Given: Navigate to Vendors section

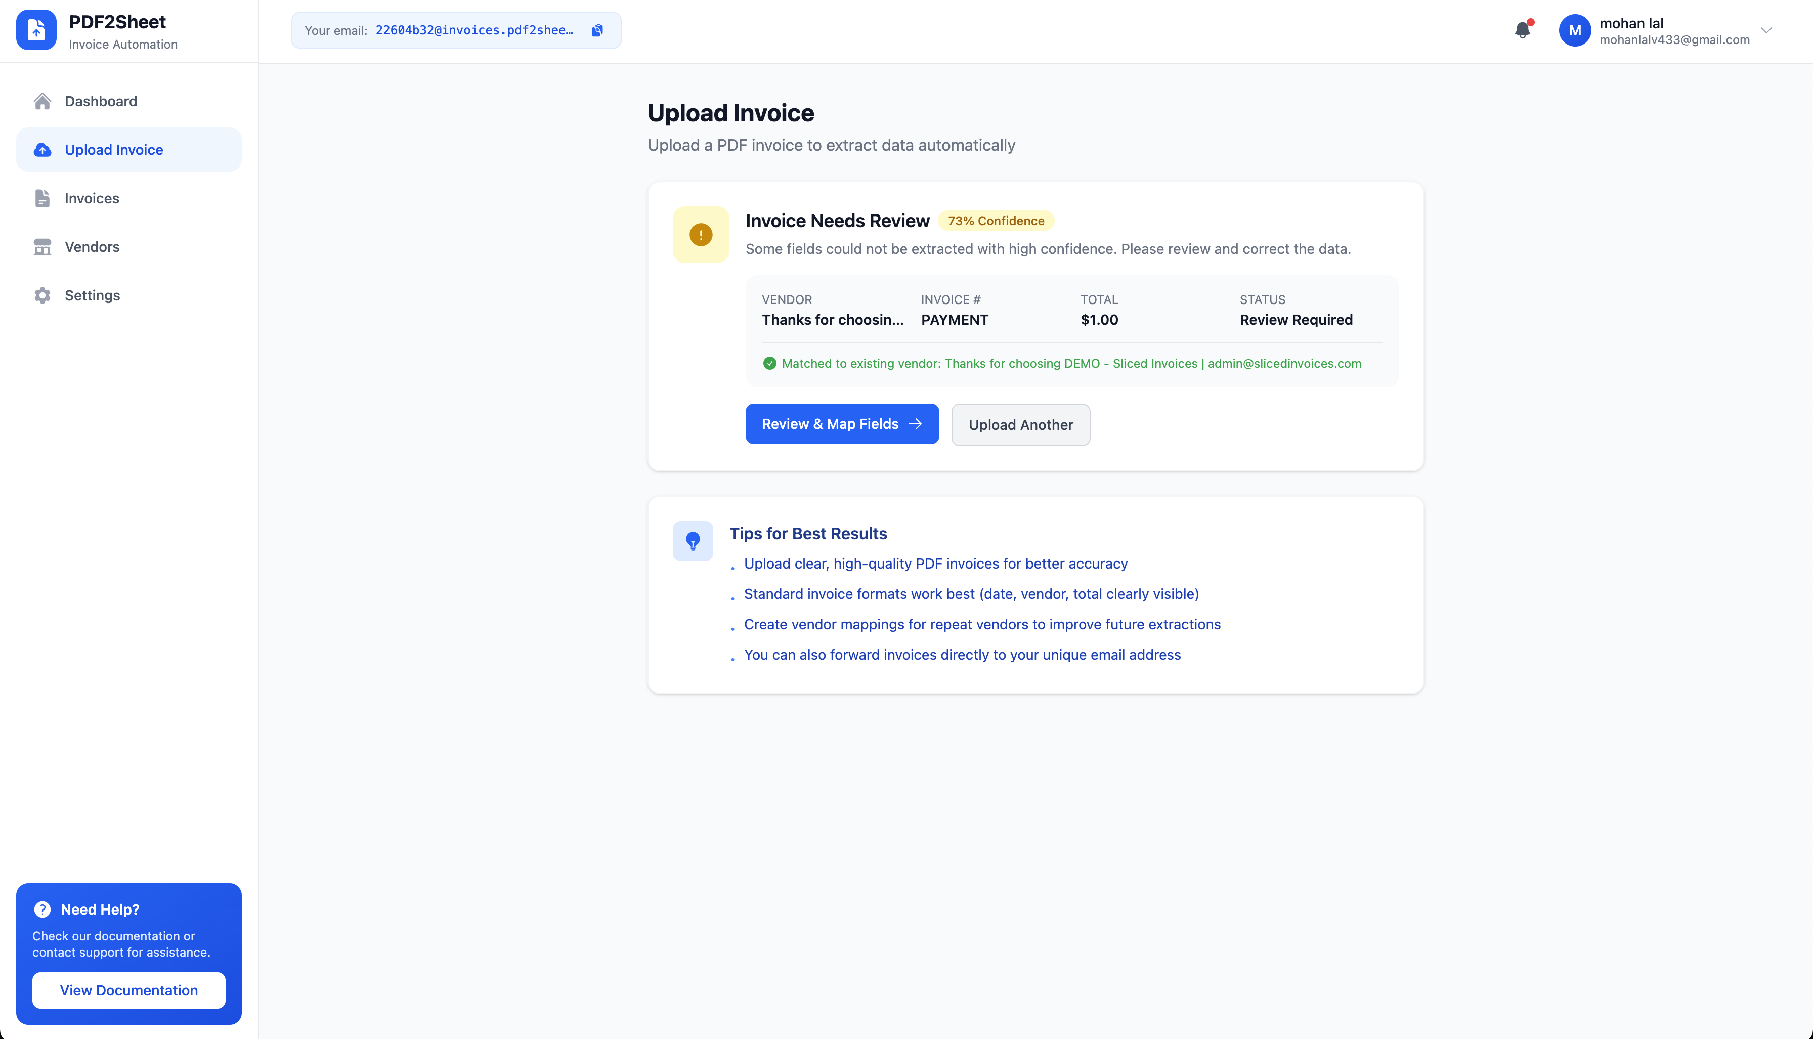Looking at the screenshot, I should point(92,247).
